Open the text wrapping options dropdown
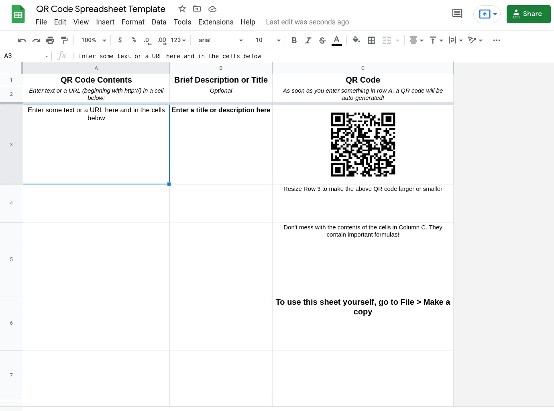This screenshot has width=554, height=411. tap(456, 40)
